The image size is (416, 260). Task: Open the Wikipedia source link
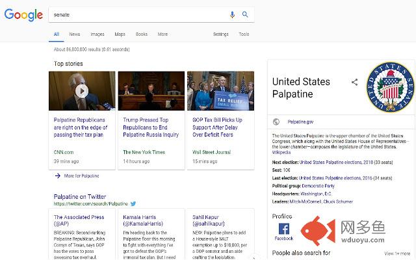(281, 152)
